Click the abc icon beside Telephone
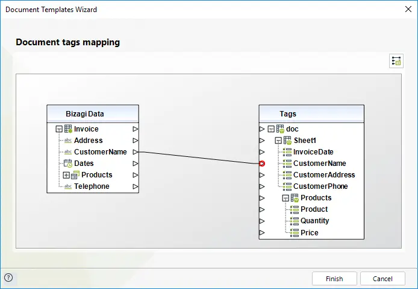The height and width of the screenshot is (289, 418). 68,186
